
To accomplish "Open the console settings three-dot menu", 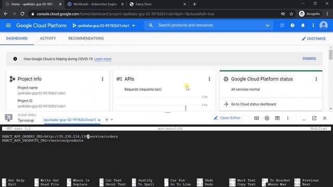I will pyautogui.click(x=313, y=25).
